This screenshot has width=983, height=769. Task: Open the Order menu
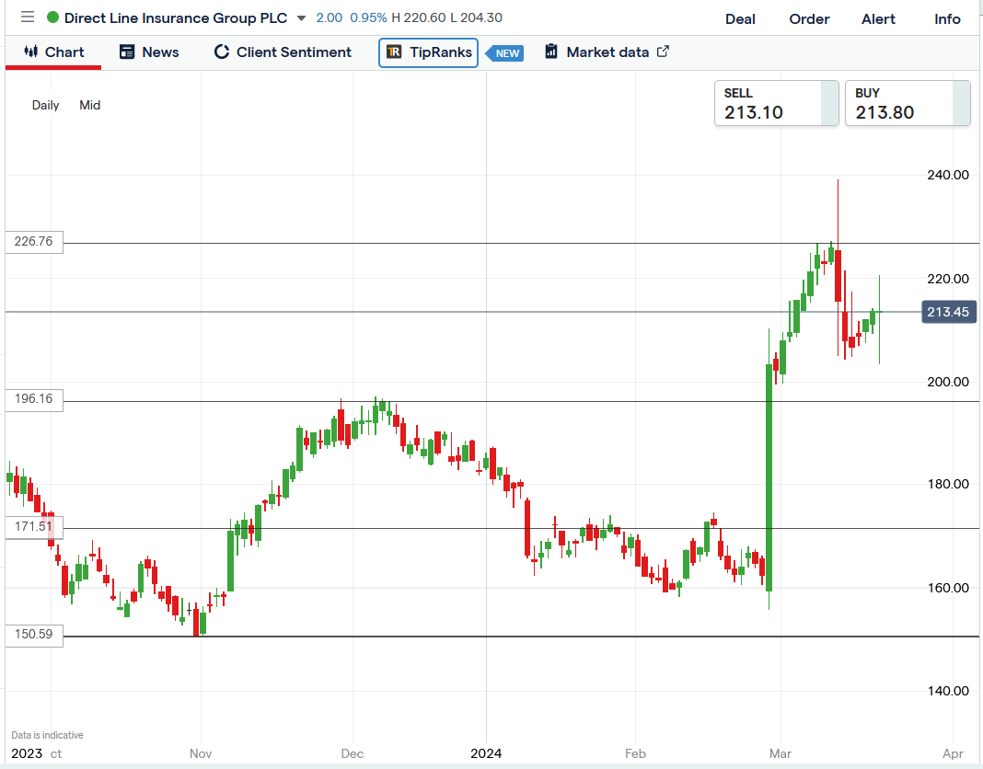[x=809, y=18]
